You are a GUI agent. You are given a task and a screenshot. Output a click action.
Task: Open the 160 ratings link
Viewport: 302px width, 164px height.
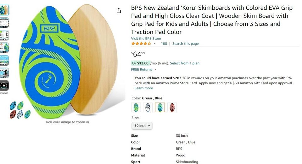click(x=164, y=44)
